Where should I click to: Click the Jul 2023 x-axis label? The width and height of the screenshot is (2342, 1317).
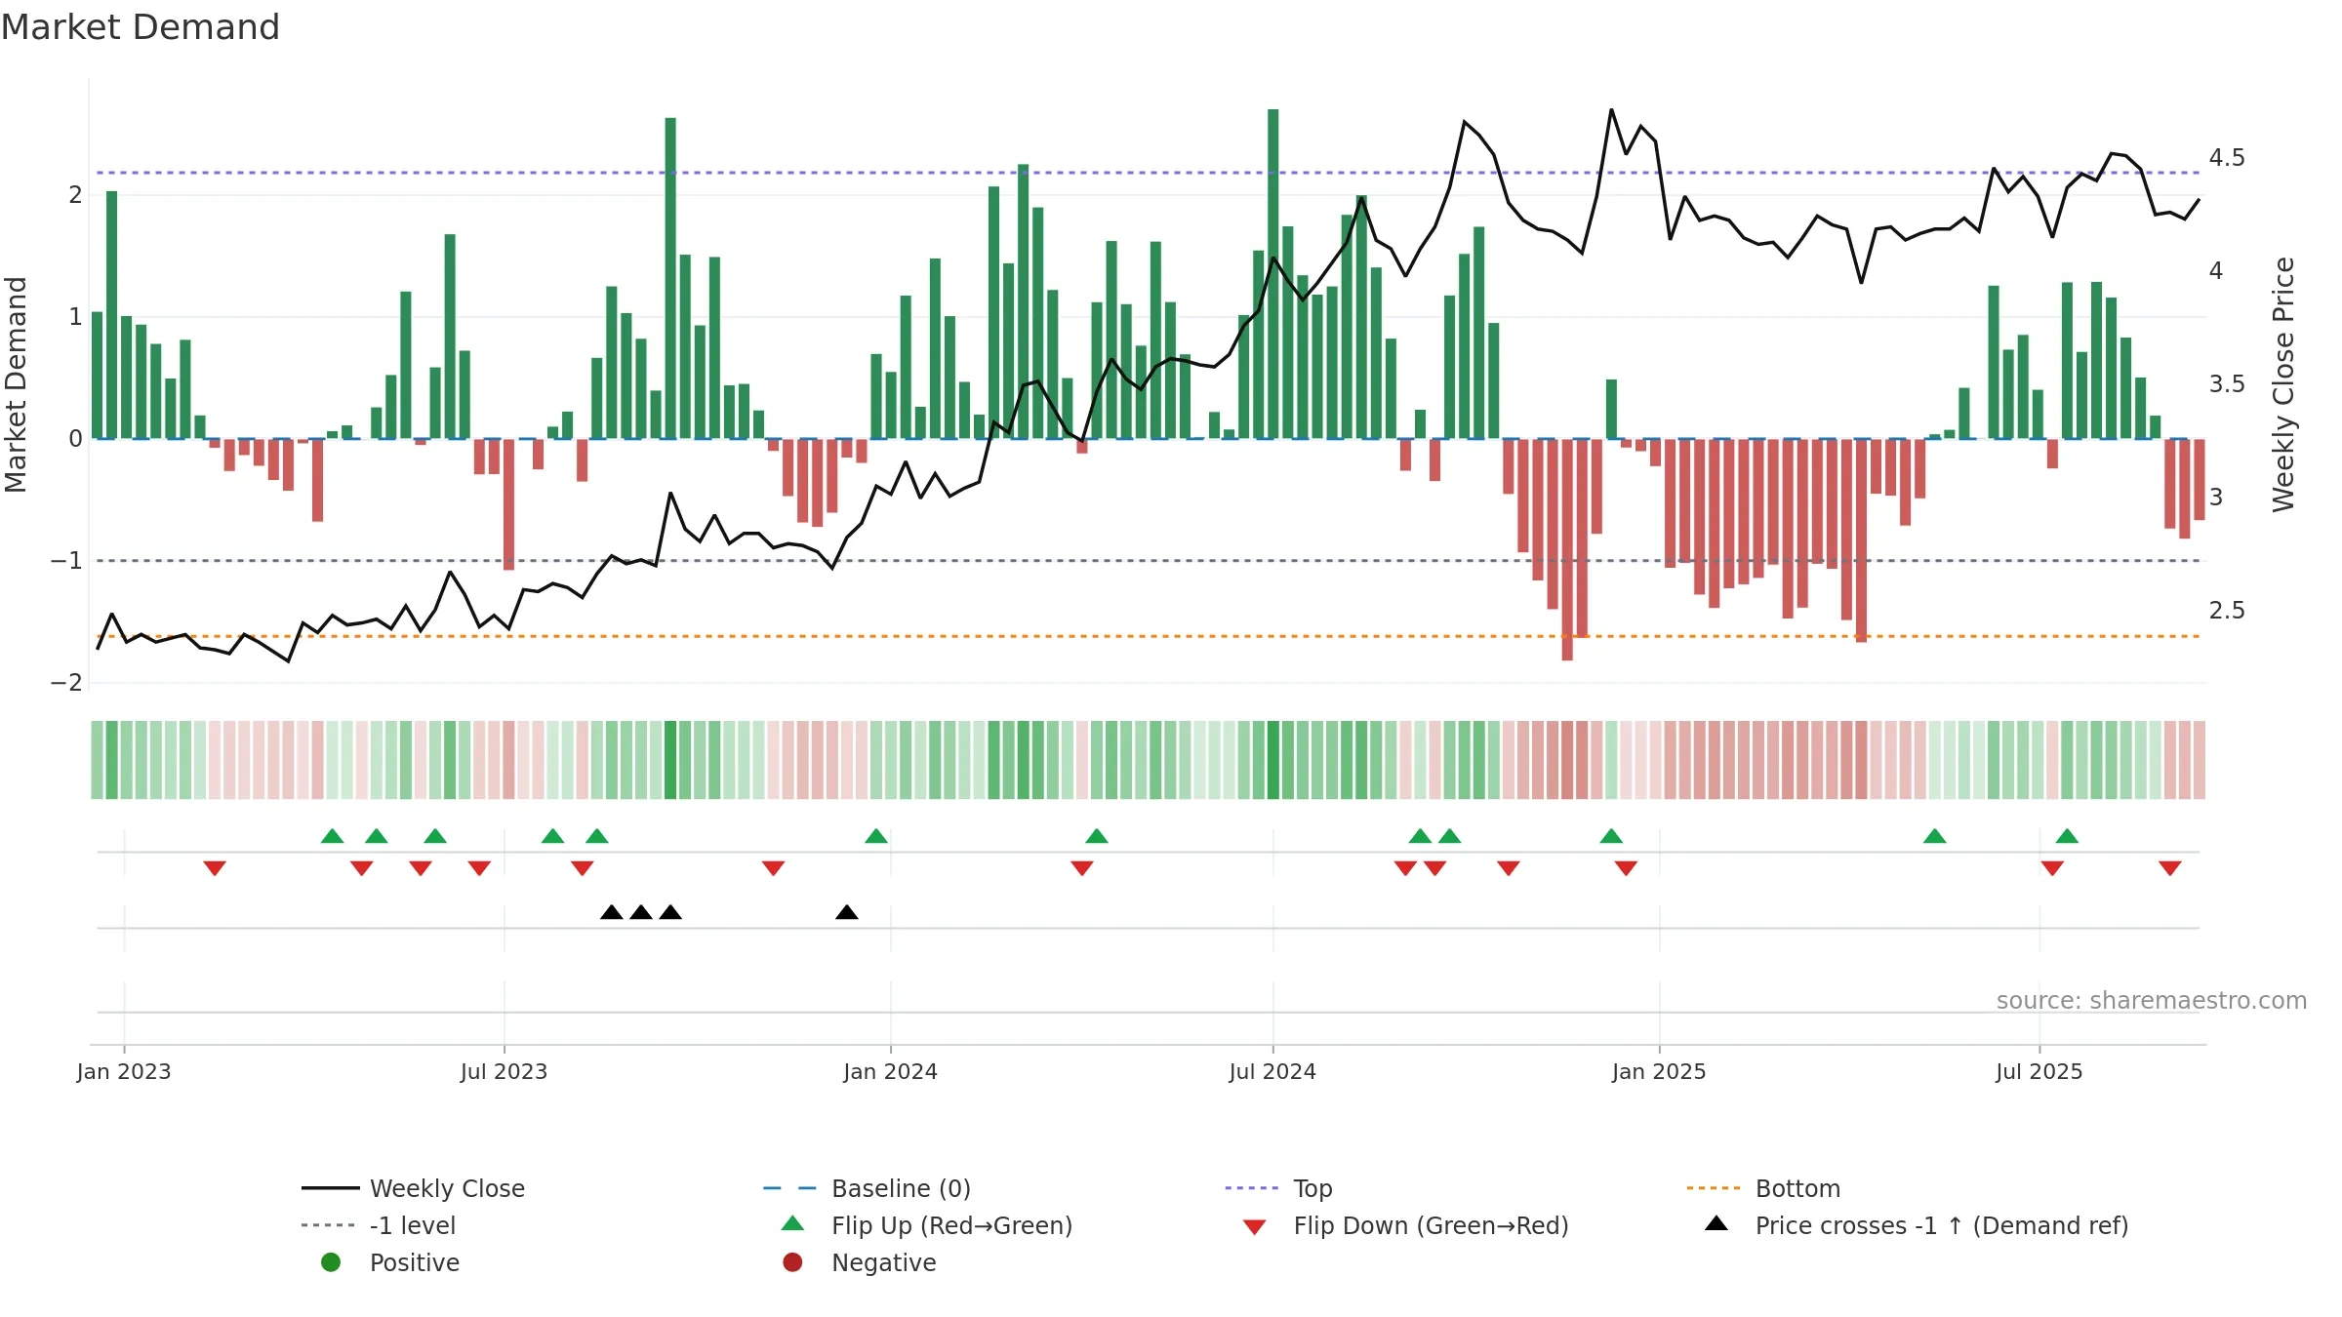click(504, 1072)
